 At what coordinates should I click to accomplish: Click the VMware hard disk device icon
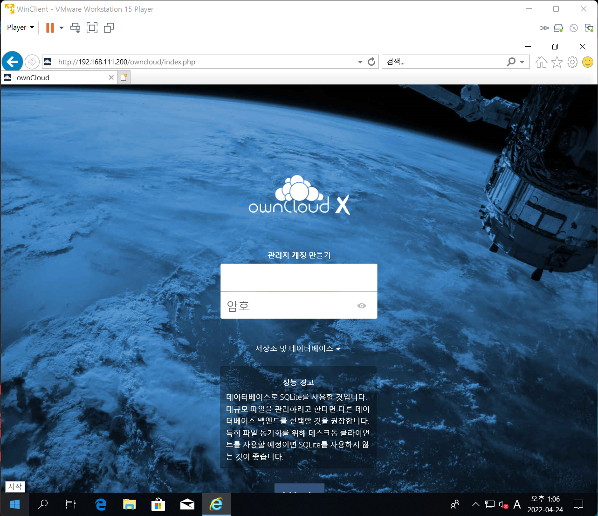click(x=558, y=28)
